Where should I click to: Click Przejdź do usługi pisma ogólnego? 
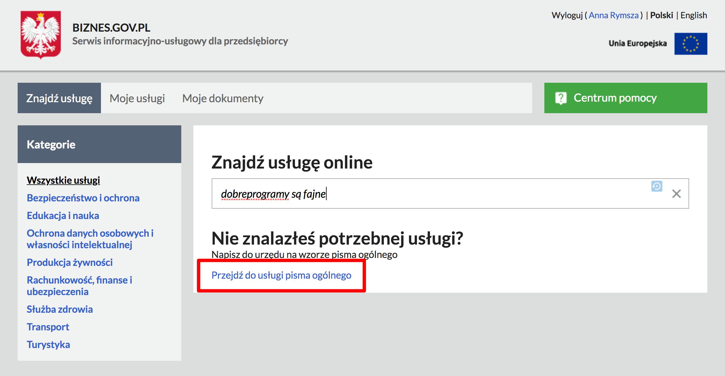(282, 275)
